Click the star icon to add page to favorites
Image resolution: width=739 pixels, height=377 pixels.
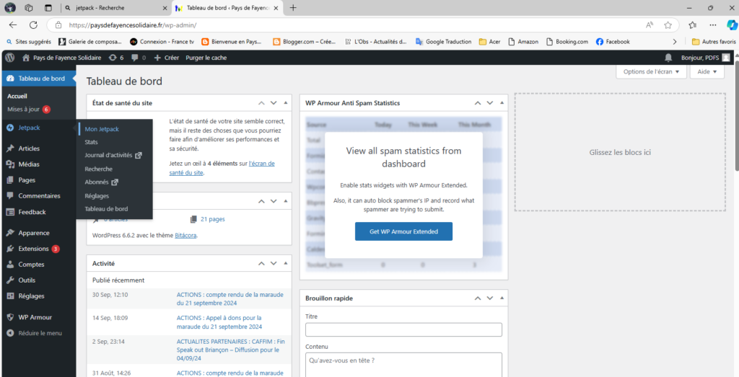coord(668,25)
